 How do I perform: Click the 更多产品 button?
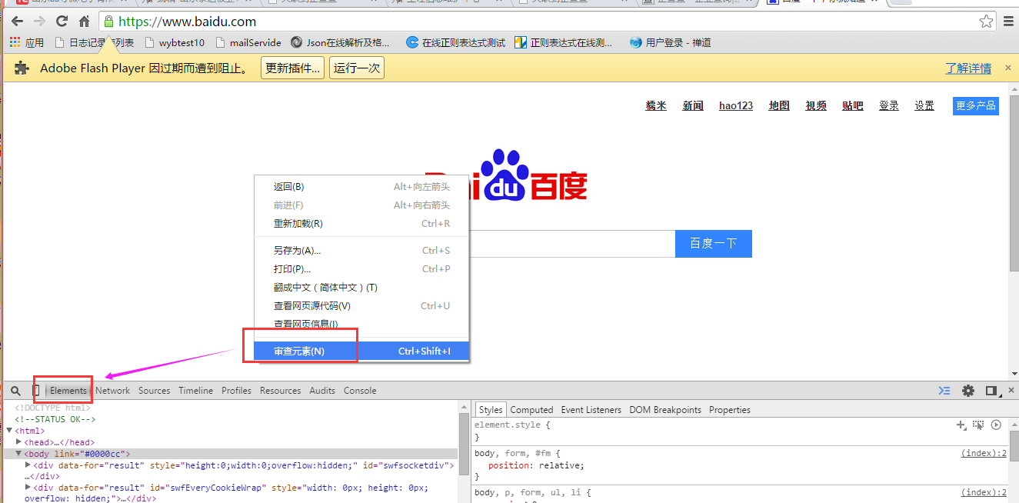click(x=976, y=106)
